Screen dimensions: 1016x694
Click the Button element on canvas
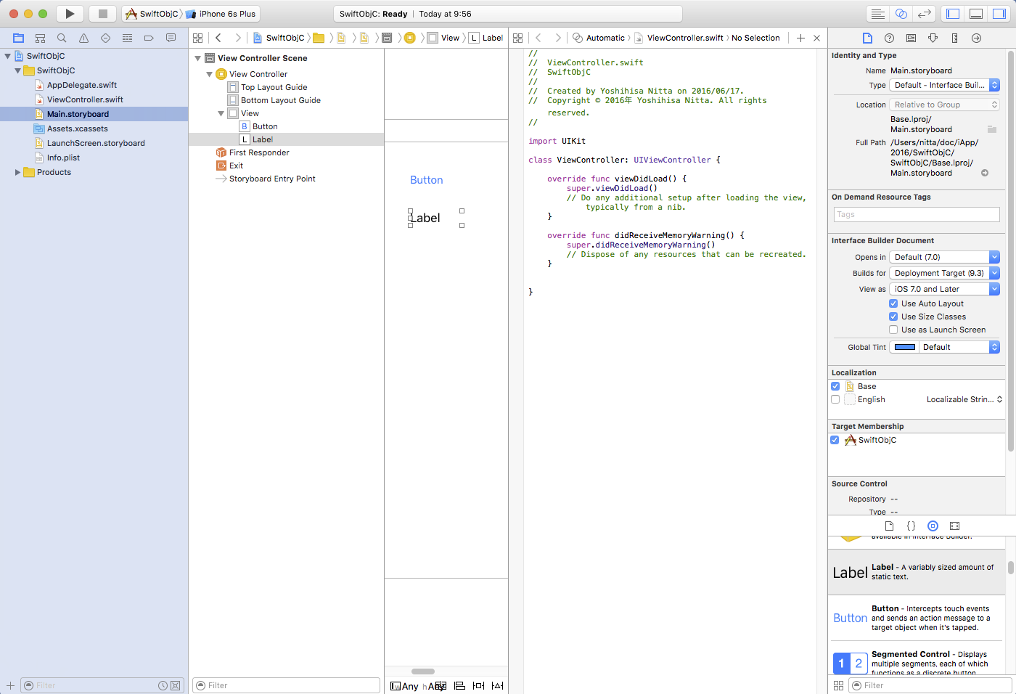click(426, 180)
